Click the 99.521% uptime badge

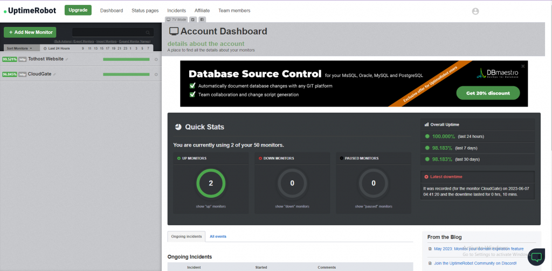10,59
